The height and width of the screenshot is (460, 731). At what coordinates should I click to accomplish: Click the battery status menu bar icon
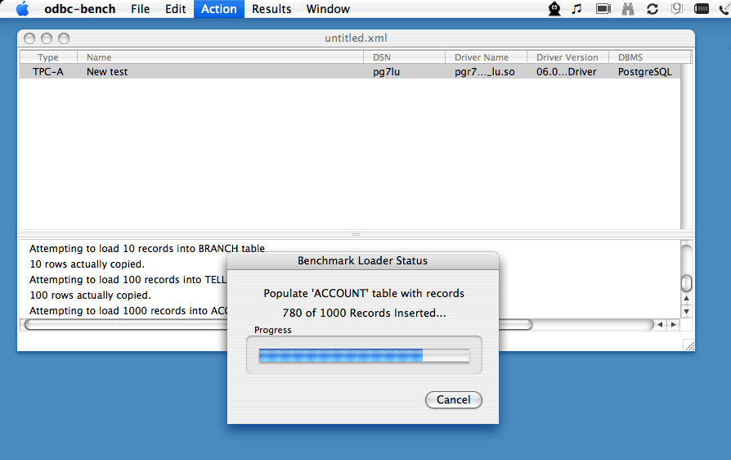click(702, 9)
